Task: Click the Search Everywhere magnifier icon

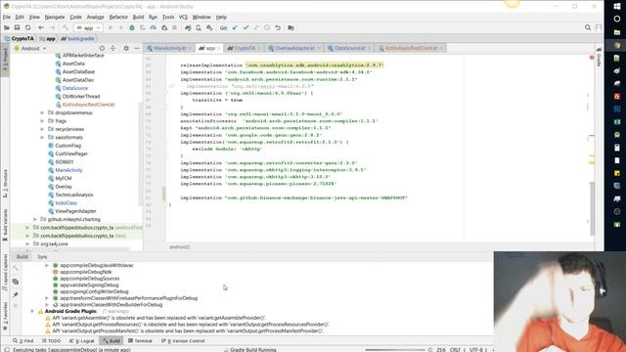Action: 588,27
